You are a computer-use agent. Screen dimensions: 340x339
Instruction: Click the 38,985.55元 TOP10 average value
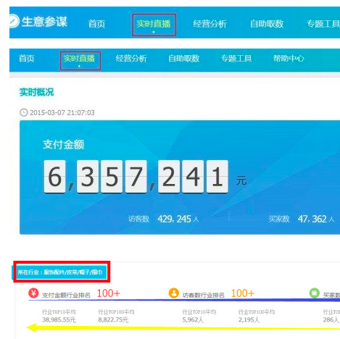59,320
